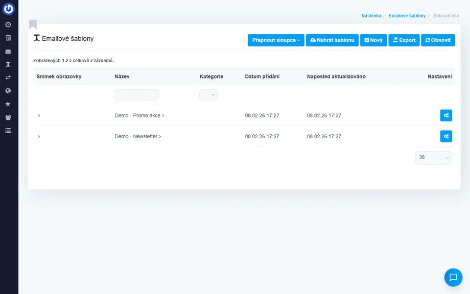
Task: Click the bookmark ribbon icon above the panel
Action: click(33, 24)
